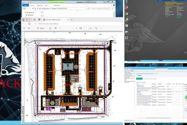This screenshot has height=125, width=187.
Task: Open the Firefox desktop shortcut
Action: [x=126, y=8]
